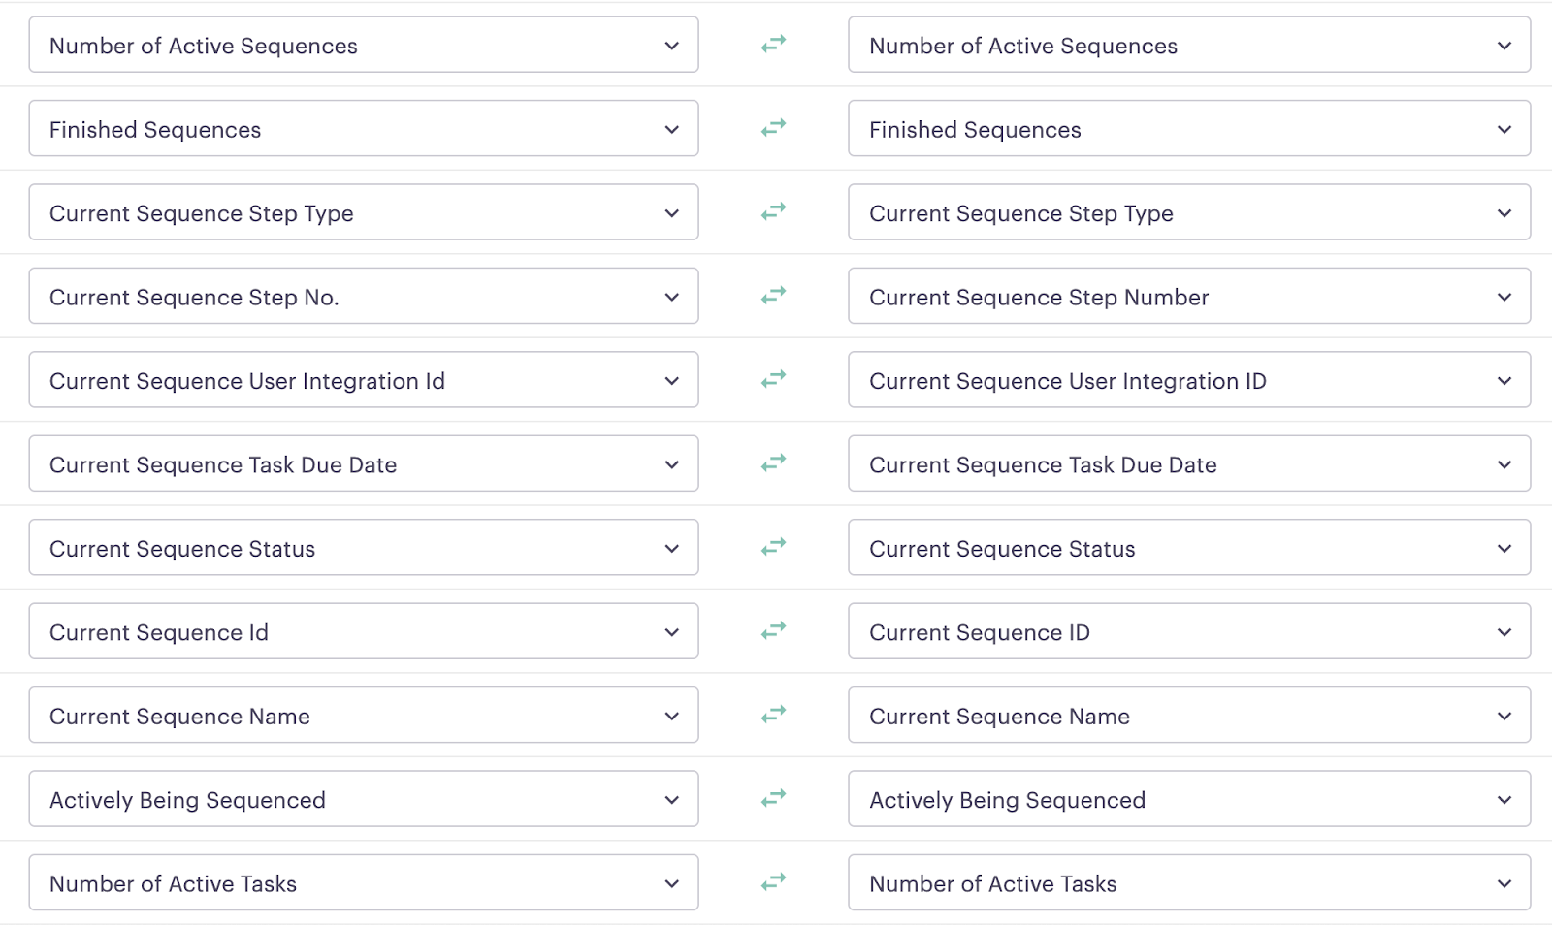The width and height of the screenshot is (1552, 925).
Task: Click the swap arrows beside Current Sequence Step Type
Action: pyautogui.click(x=773, y=211)
